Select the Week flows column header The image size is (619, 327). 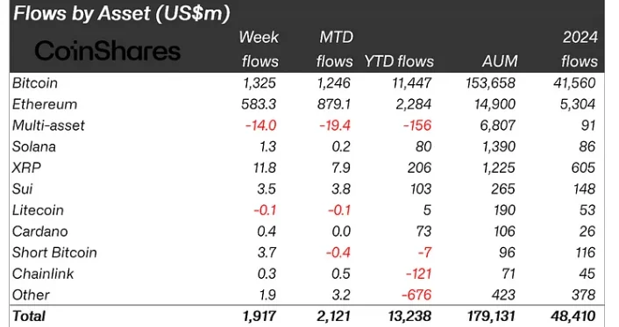[x=260, y=49]
